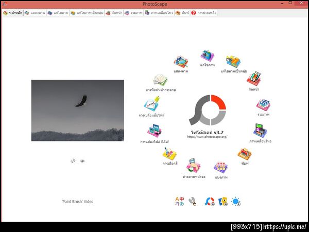
Task: Launch ภาพเคลื่อนไหว animated GIF icon in circle
Action: point(260,131)
